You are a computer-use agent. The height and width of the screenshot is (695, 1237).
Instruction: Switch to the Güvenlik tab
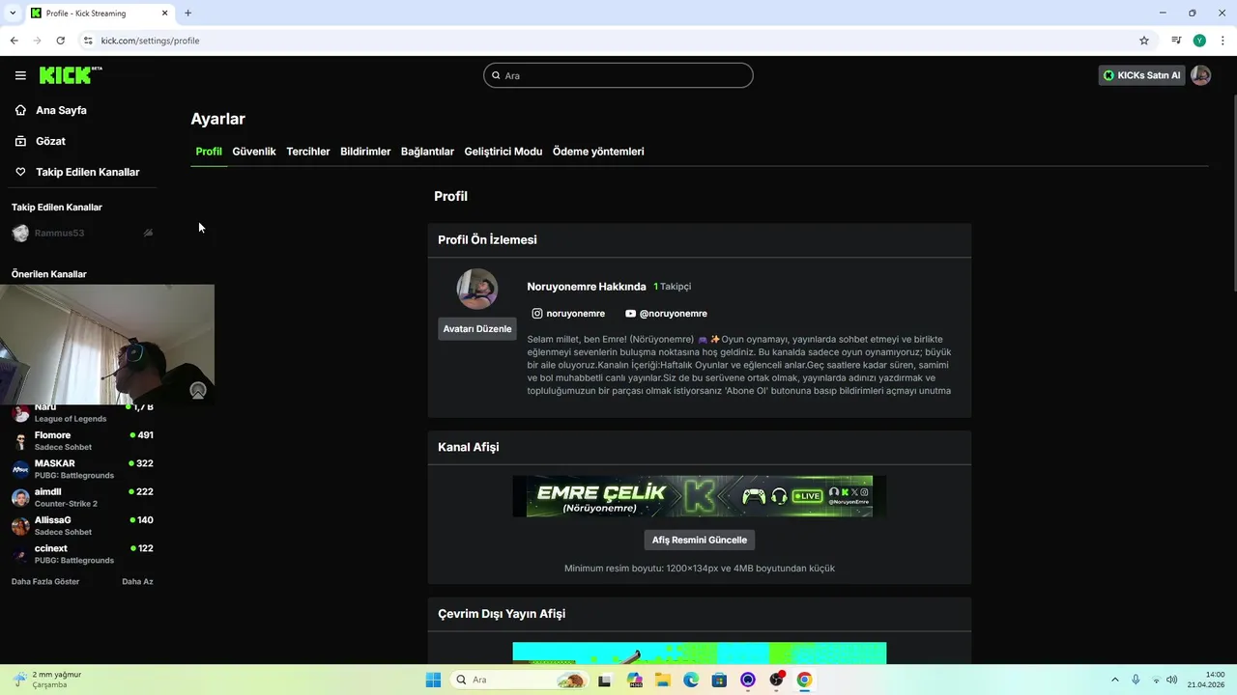(x=254, y=152)
